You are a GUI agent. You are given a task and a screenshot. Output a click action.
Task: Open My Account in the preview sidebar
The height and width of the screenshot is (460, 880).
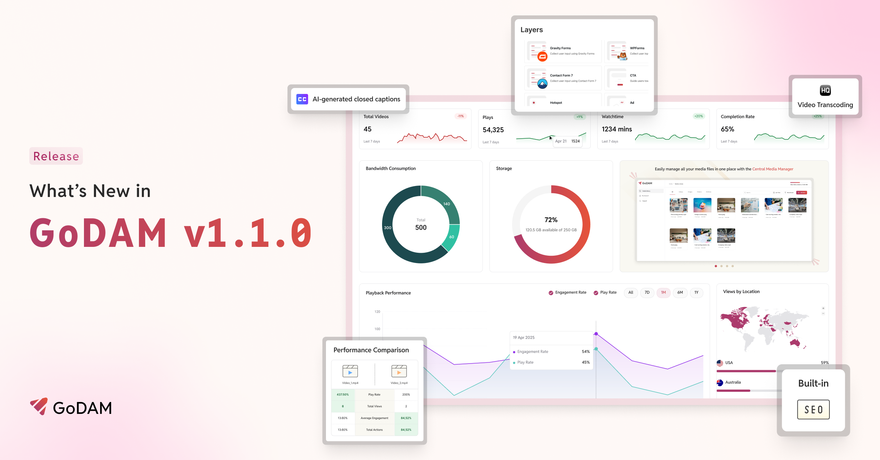pos(644,196)
